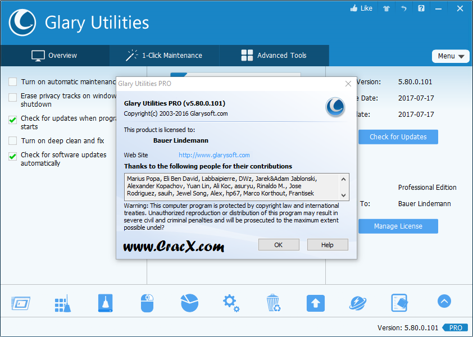
Task: Click the licensed name Bauer Lindemann in dialog
Action: tap(181, 140)
